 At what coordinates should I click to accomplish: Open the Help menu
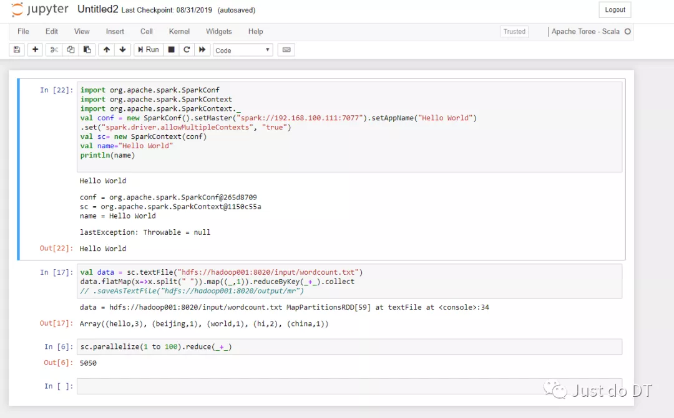pos(255,31)
